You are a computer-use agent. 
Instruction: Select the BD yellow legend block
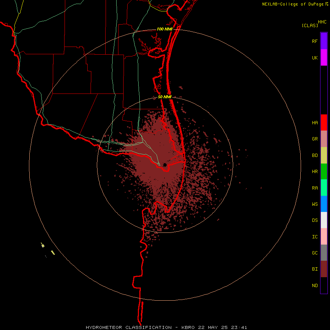(x=324, y=155)
